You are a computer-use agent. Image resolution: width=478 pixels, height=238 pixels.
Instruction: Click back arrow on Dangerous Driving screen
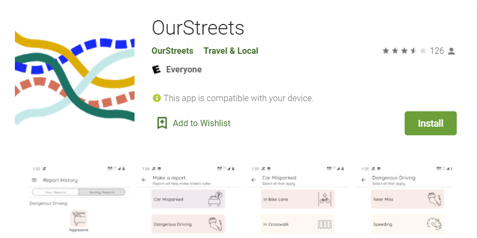363,180
